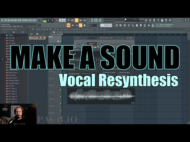Open the OPTIONS menu

(x=25, y=20)
